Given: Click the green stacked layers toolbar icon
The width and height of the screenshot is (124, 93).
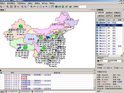Looking at the screenshot, I should pos(71,6).
